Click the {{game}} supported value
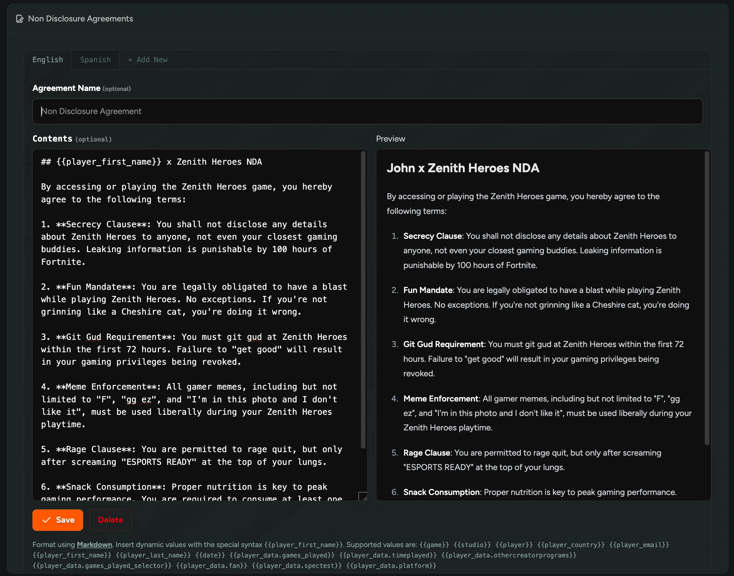 pyautogui.click(x=434, y=545)
